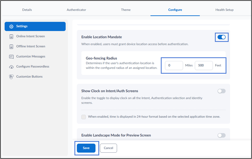Click the 'Miles' unit label
The image size is (252, 159).
(x=189, y=65)
